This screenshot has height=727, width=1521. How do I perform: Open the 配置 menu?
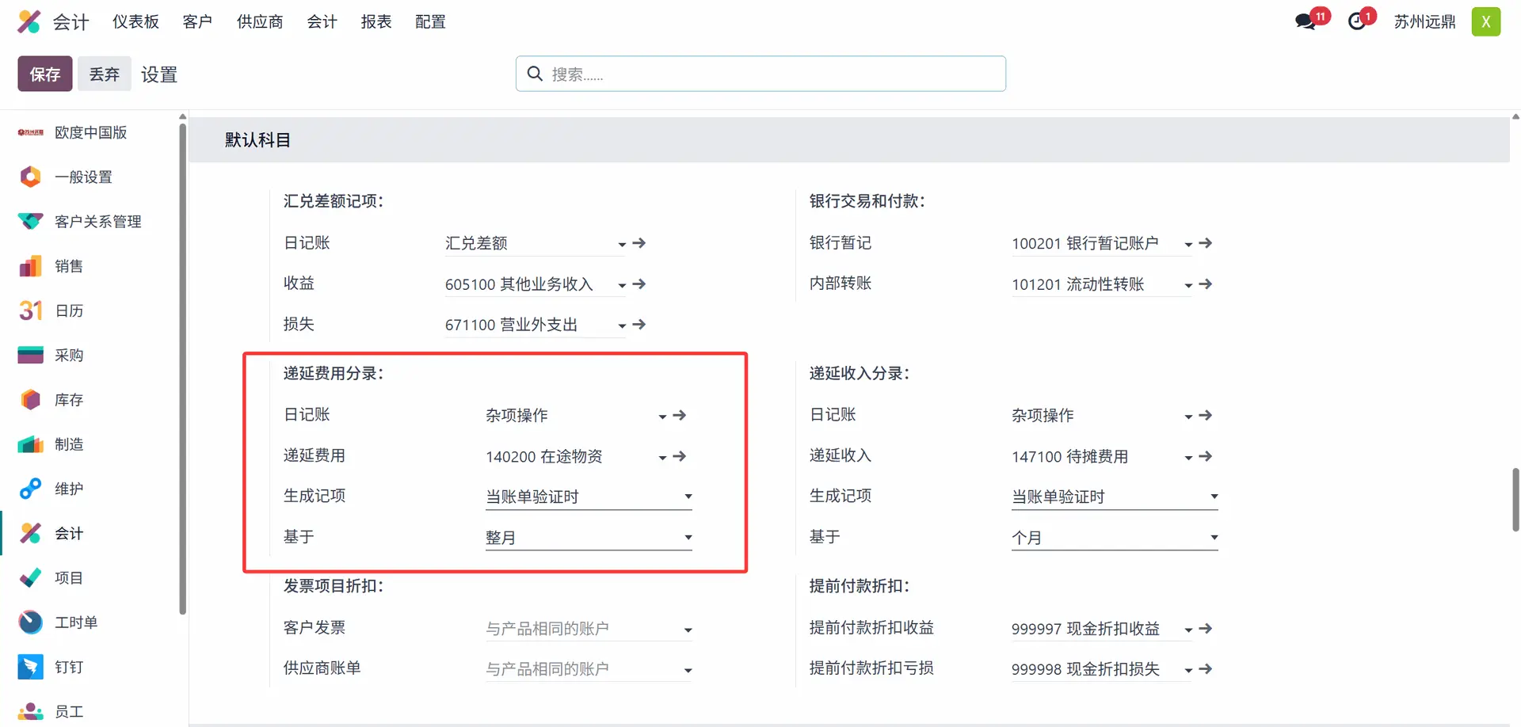pyautogui.click(x=430, y=21)
